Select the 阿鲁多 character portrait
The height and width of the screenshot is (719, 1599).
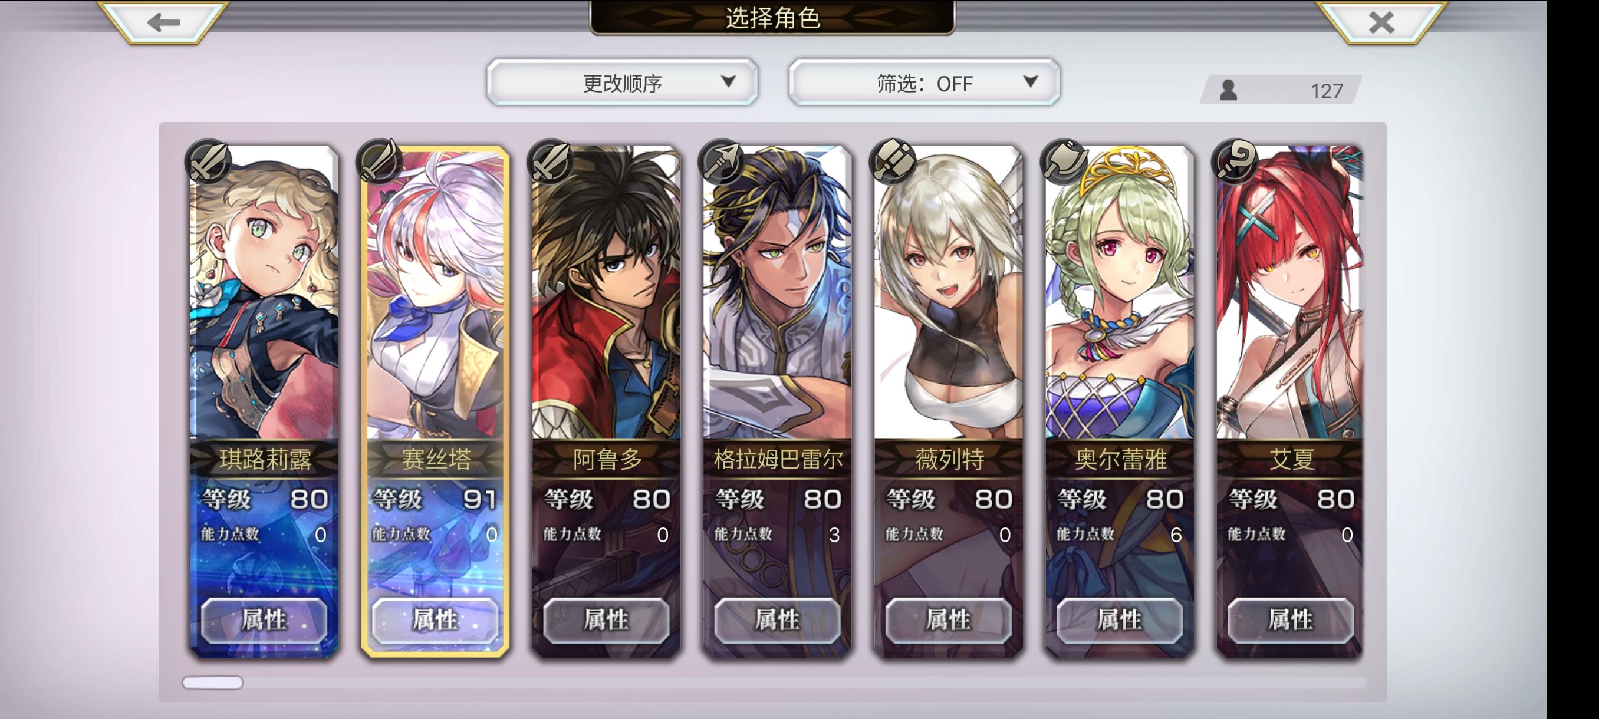pos(607,293)
